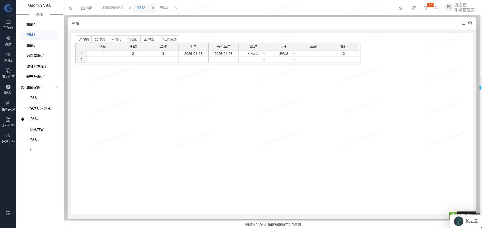The height and width of the screenshot is (228, 482).
Task: Close the 新增 dialog
Action: point(470,23)
